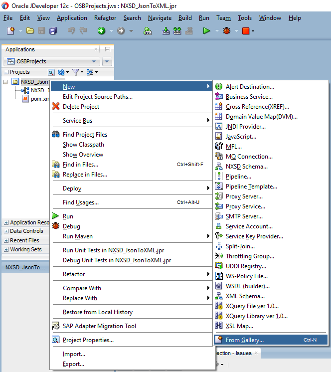This screenshot has width=331, height=372.
Task: Click From Gallery menu entry
Action: [271, 340]
